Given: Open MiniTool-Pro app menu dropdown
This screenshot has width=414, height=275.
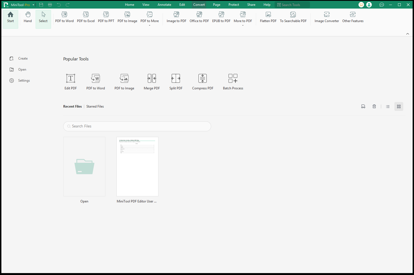Looking at the screenshot, I should (x=33, y=5).
